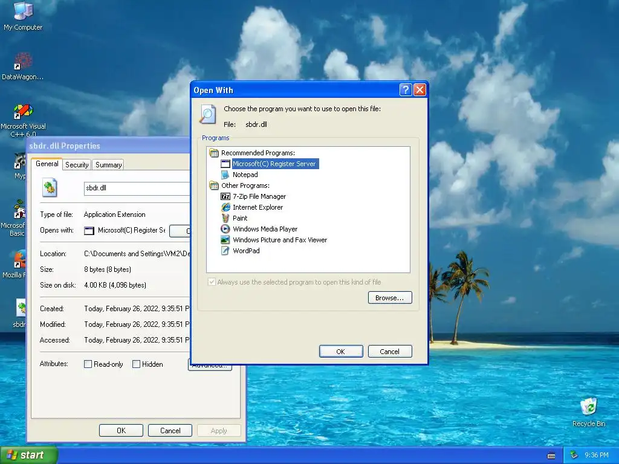This screenshot has height=464, width=619.
Task: Click the sbdr.dll filename field
Action: point(137,188)
